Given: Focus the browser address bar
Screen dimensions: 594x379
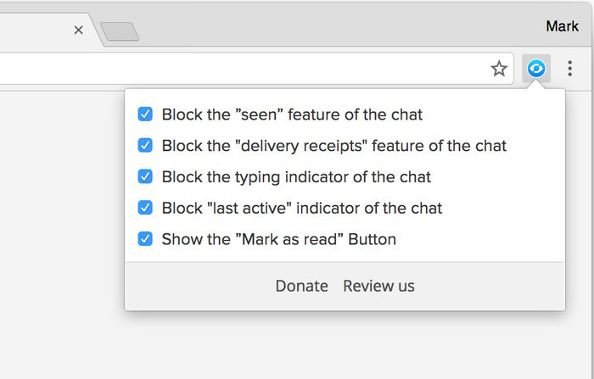Looking at the screenshot, I should pyautogui.click(x=243, y=69).
